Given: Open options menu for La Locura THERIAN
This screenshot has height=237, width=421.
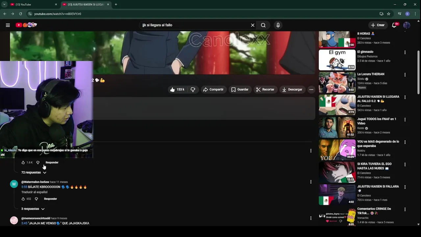Looking at the screenshot, I should coord(405,75).
